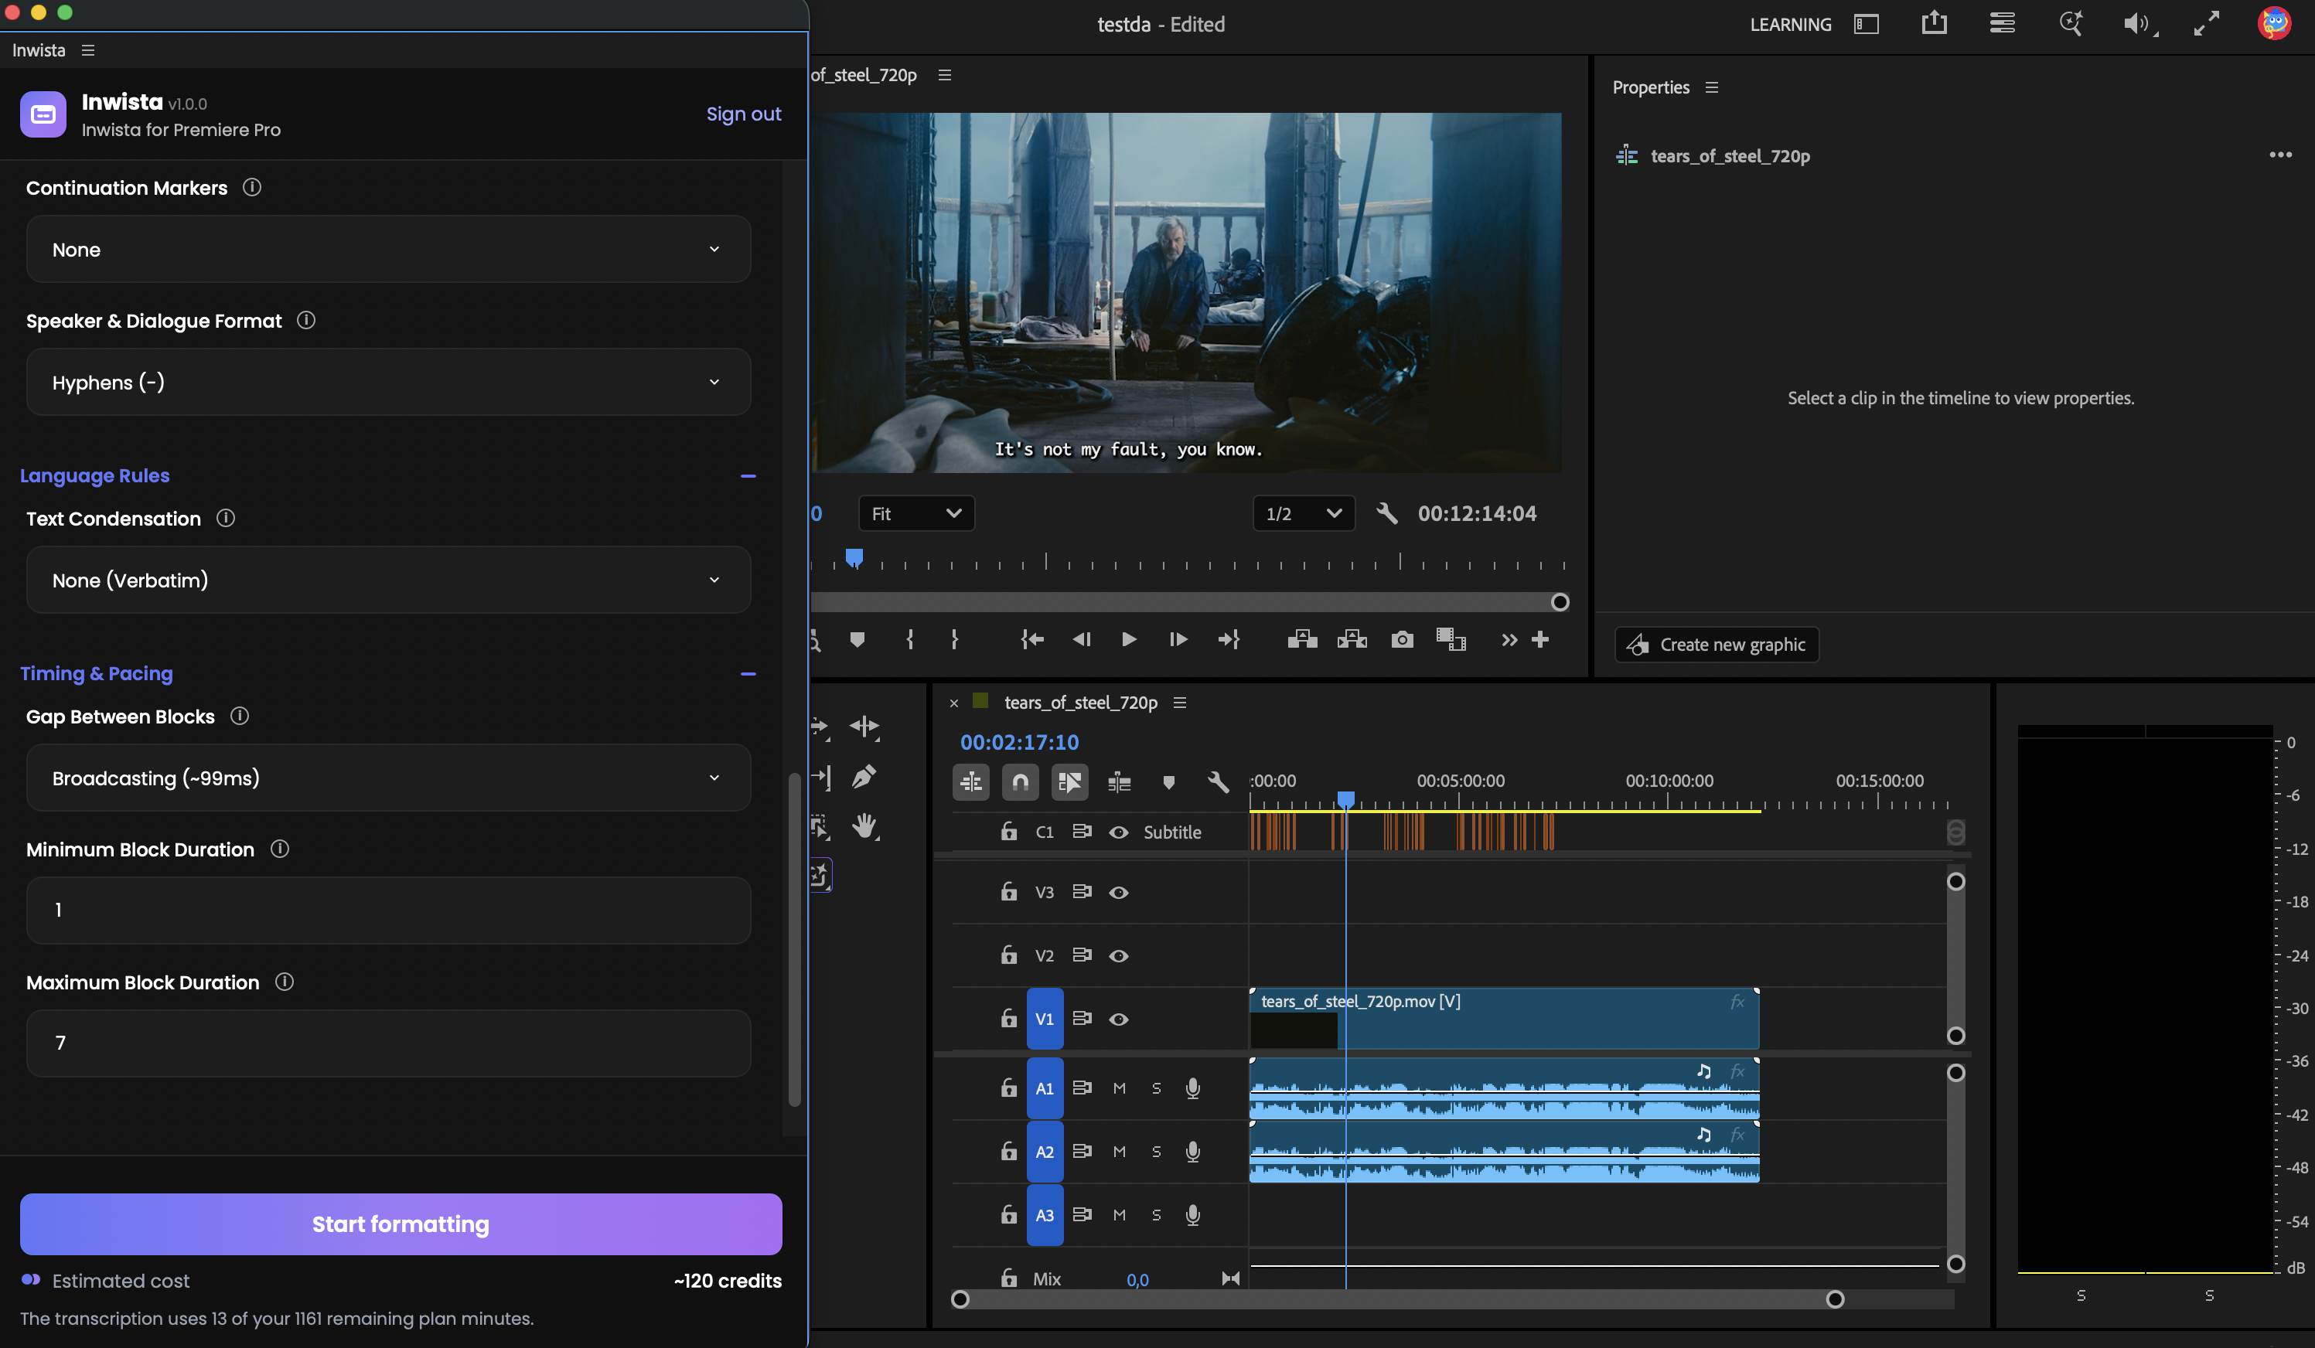Solo the A2 audio track

[x=1157, y=1152]
